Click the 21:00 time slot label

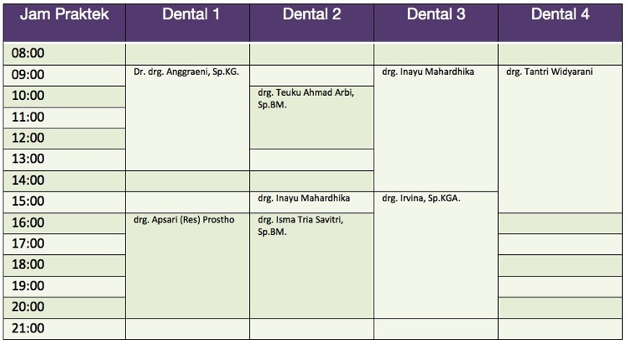(x=28, y=328)
